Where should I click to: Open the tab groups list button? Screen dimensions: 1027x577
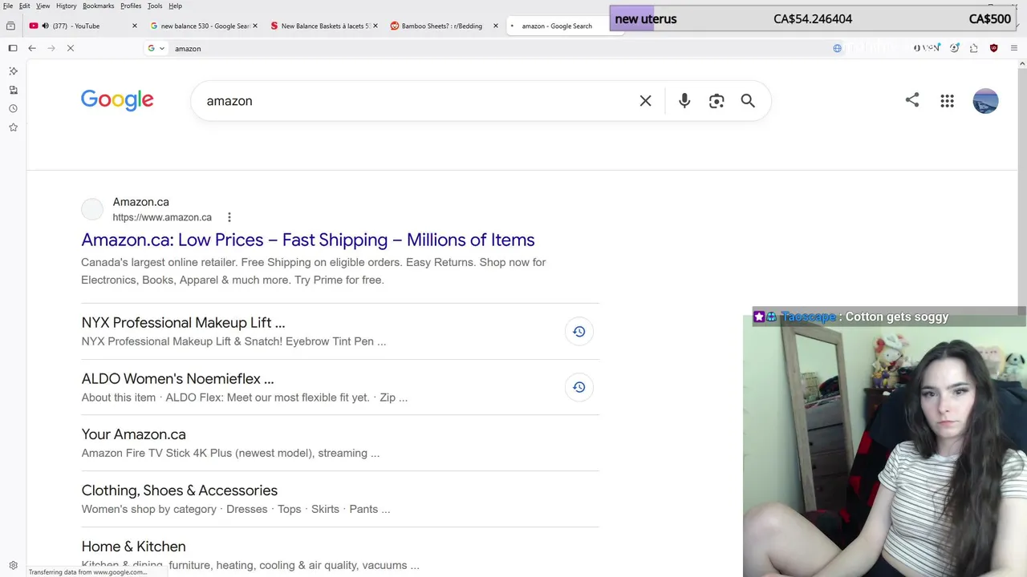[10, 26]
